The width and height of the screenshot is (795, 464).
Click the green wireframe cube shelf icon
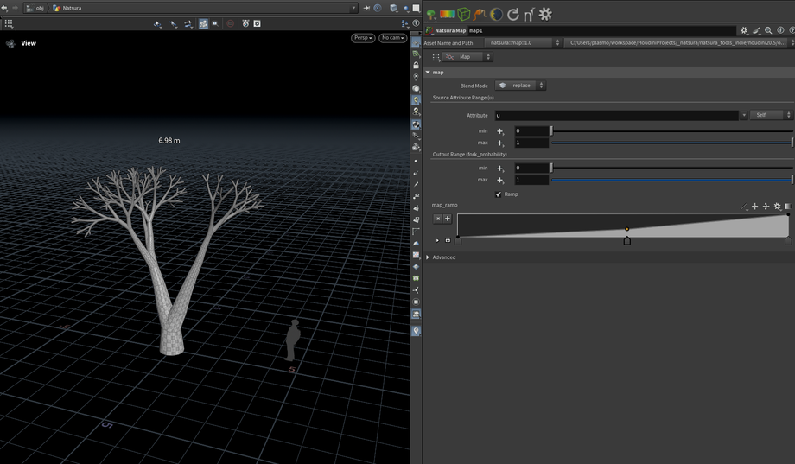click(464, 14)
